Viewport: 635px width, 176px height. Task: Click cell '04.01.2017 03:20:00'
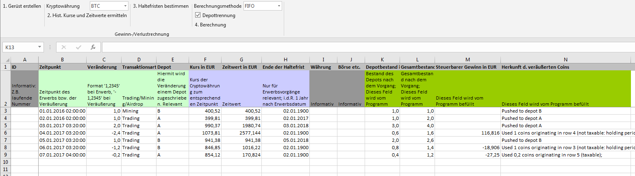click(62, 133)
